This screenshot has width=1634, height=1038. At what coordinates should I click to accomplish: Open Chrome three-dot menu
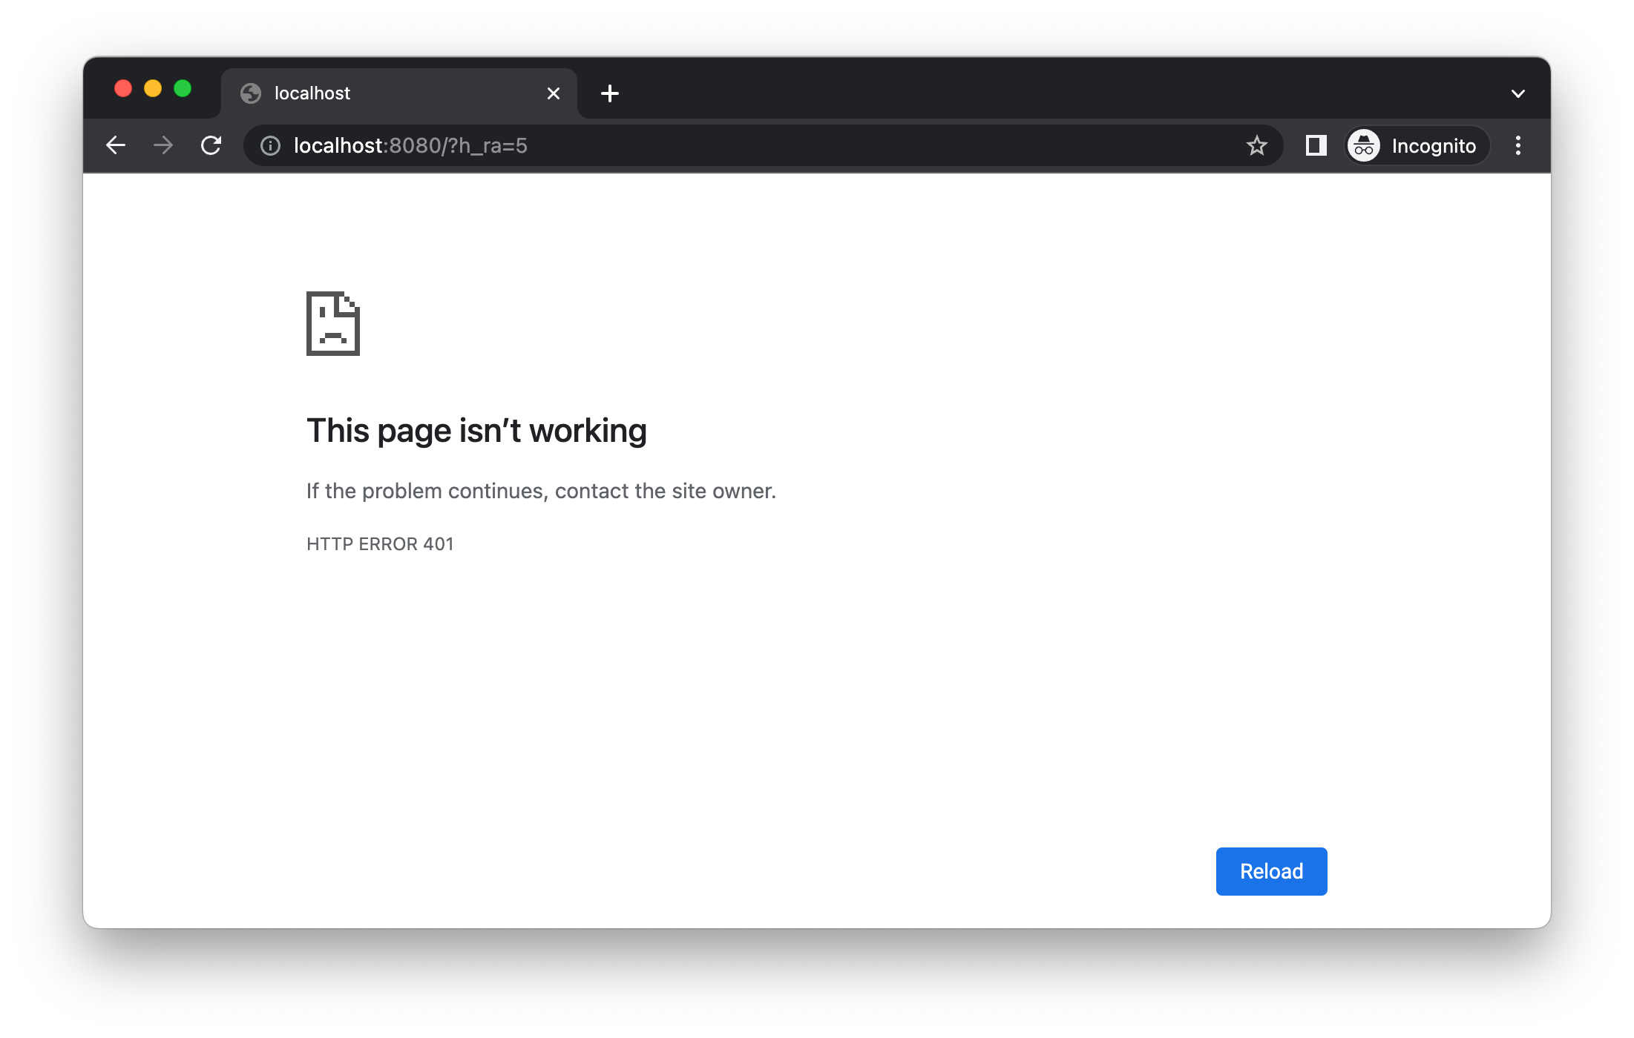tap(1517, 145)
